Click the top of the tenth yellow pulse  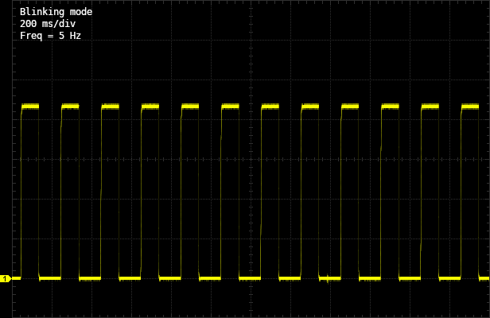tap(390, 106)
